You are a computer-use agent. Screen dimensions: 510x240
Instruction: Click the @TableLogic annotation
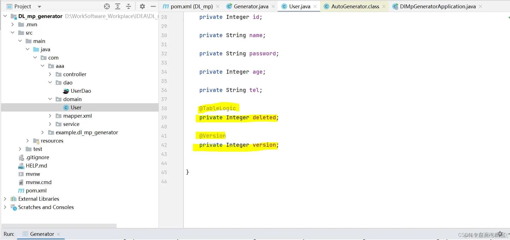(218, 108)
